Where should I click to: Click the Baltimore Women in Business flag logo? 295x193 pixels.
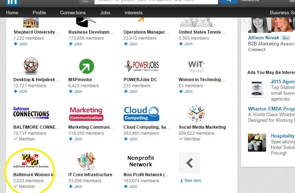coord(31,161)
